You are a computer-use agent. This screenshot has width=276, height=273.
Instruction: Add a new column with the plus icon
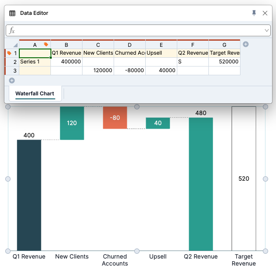(x=246, y=44)
